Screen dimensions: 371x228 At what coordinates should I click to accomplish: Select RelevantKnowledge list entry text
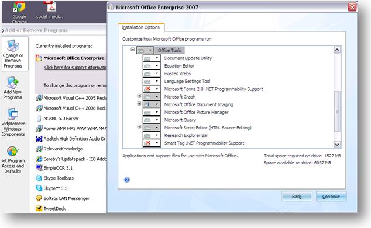(63, 149)
